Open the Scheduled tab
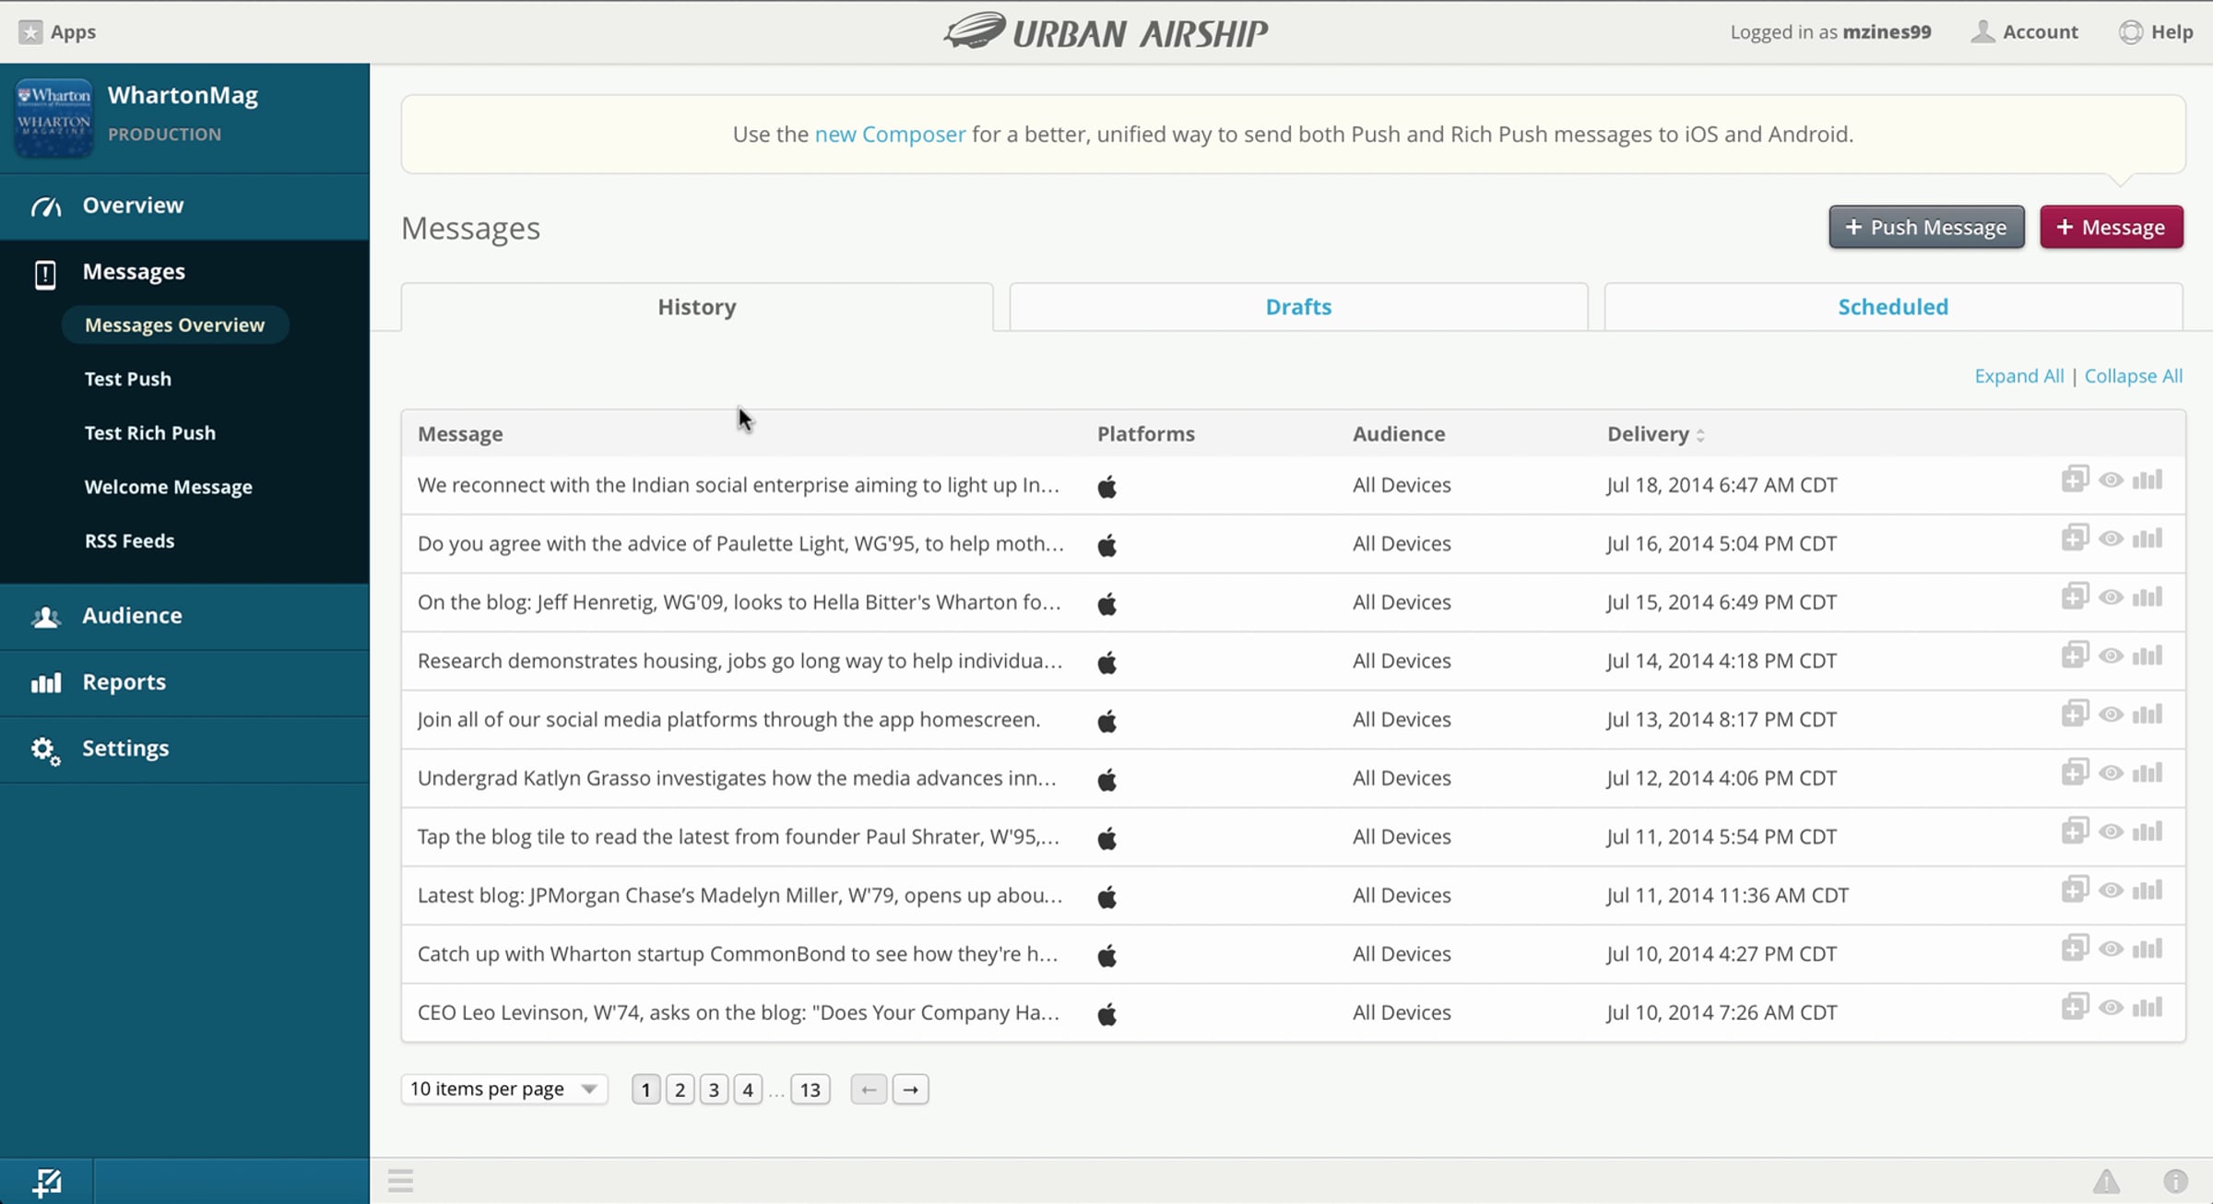This screenshot has height=1204, width=2213. [x=1893, y=307]
